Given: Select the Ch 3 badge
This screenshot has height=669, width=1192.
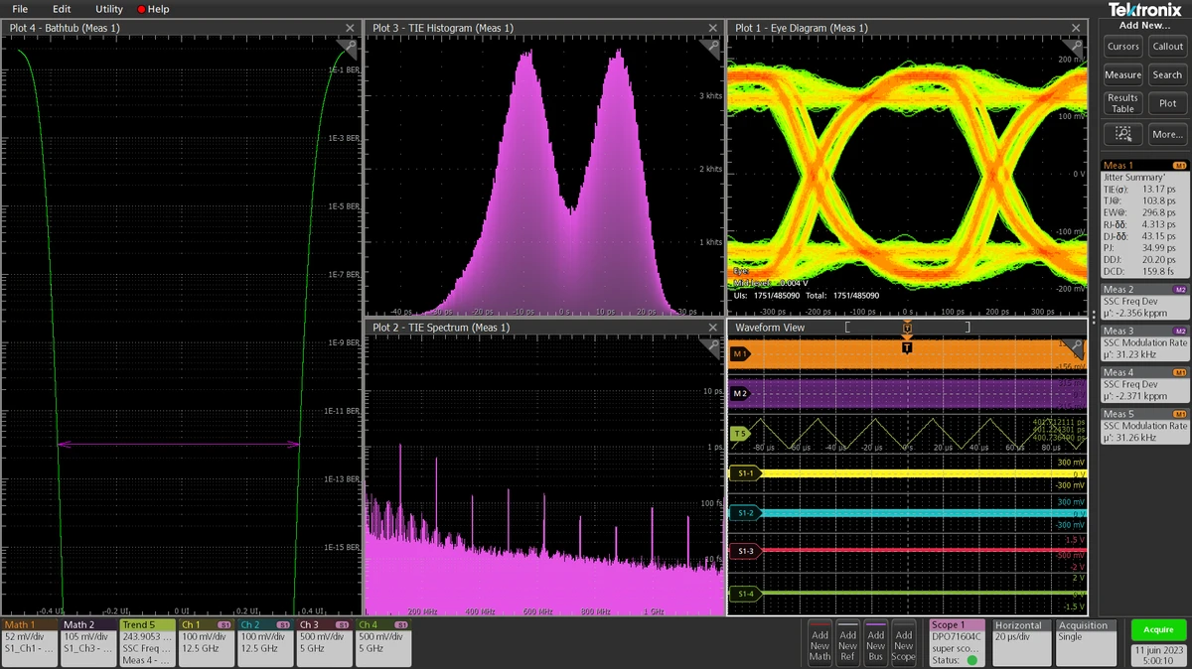Looking at the screenshot, I should (x=324, y=641).
